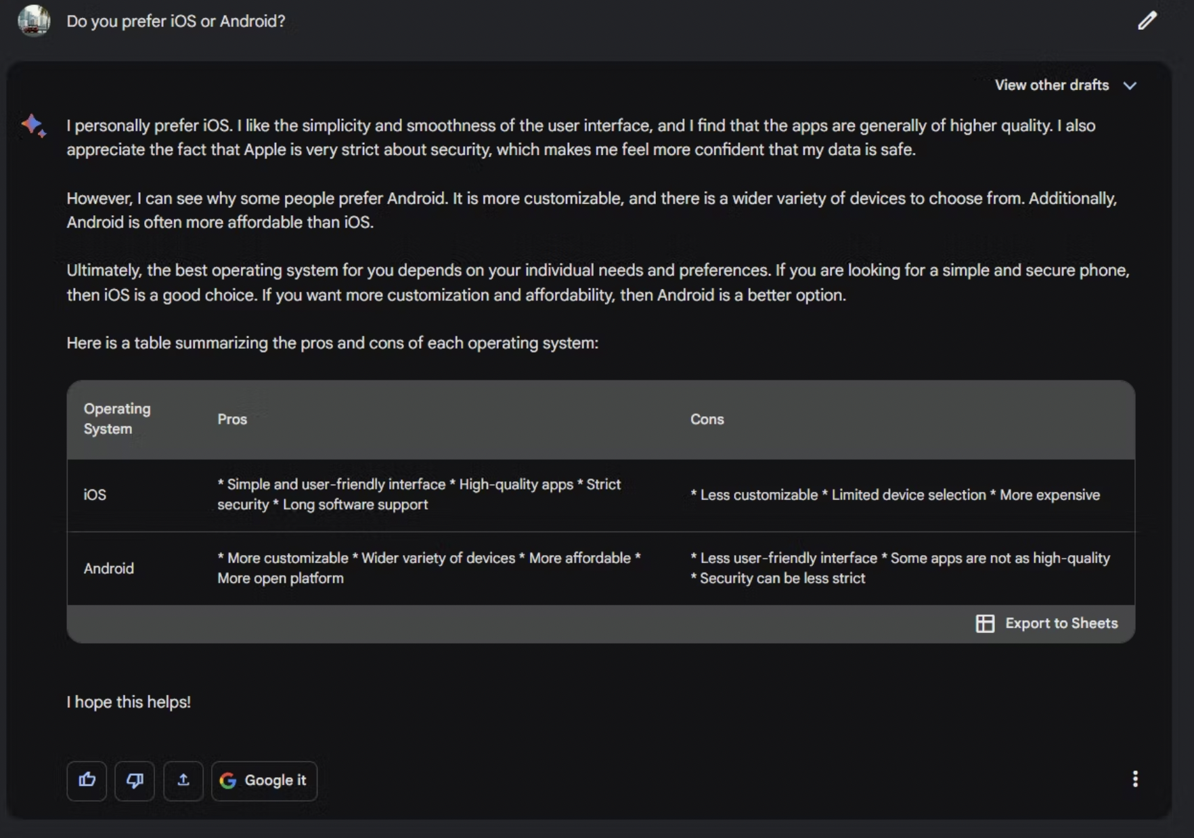Click the Sheets table grid icon
Screen dimensions: 1194x838
coord(985,623)
